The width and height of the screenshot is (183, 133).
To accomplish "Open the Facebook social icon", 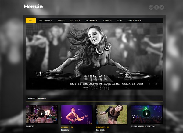I will [x=156, y=8].
